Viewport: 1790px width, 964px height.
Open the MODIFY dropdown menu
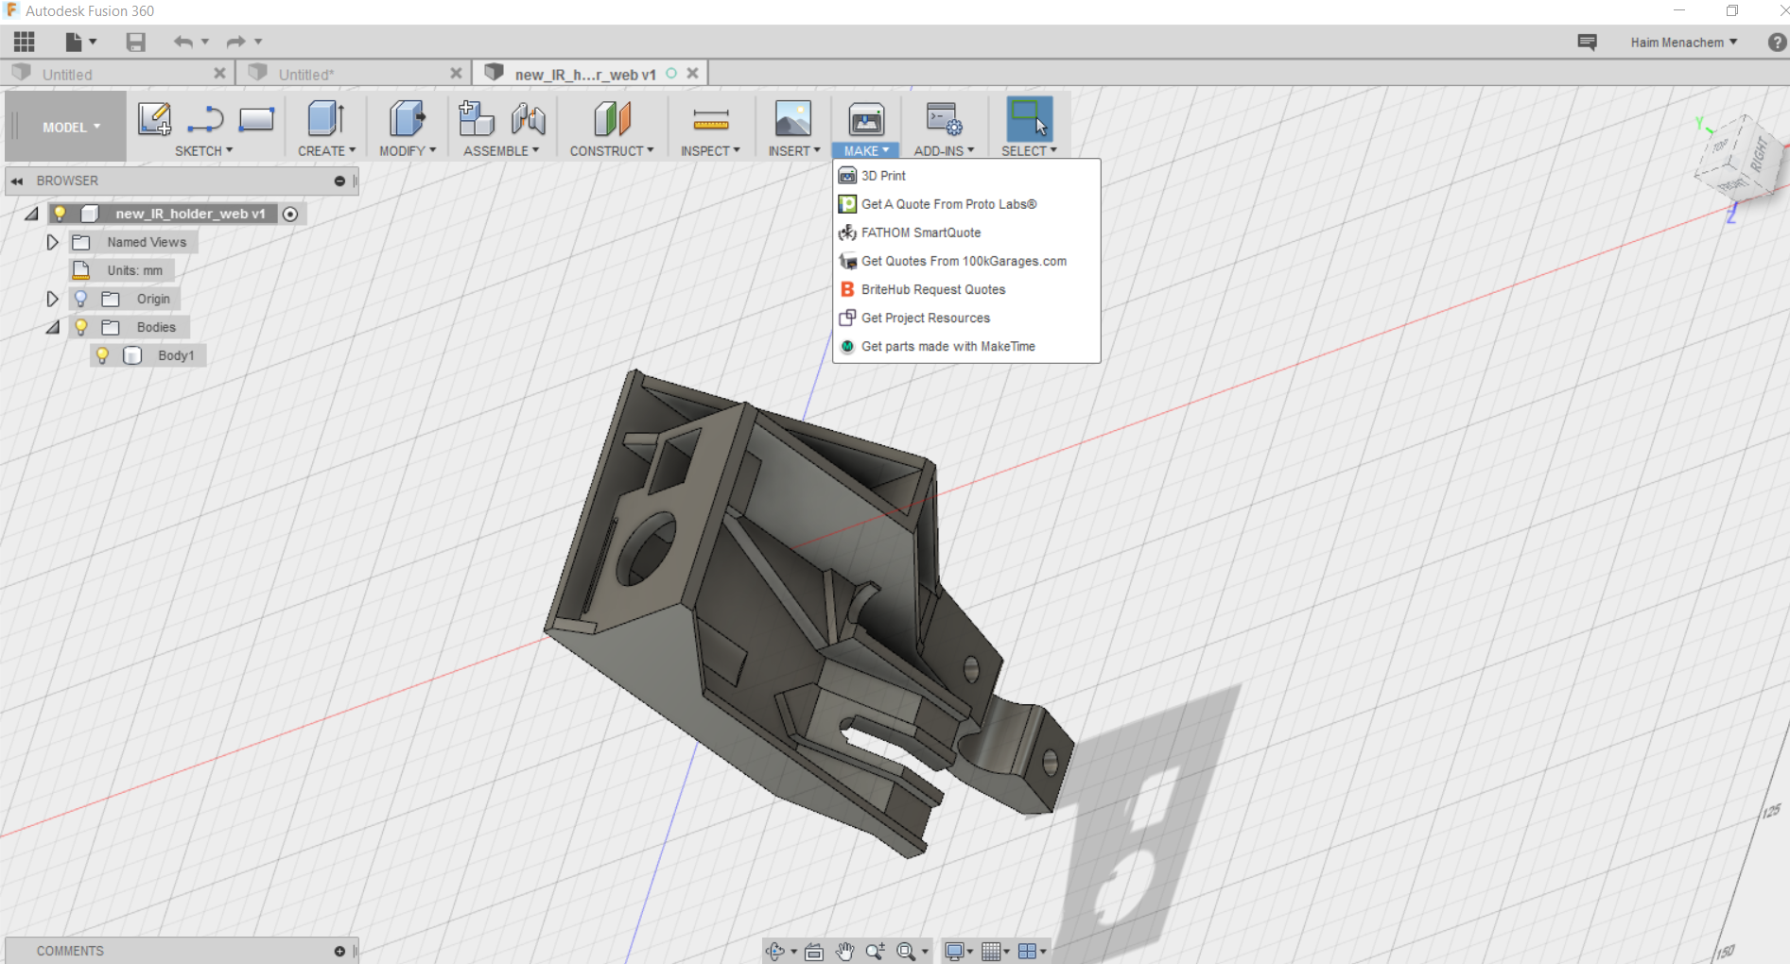tap(408, 150)
